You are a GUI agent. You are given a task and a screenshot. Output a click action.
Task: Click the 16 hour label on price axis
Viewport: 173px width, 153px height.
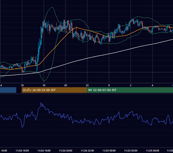pos(22,85)
